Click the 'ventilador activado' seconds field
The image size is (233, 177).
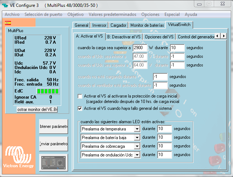[x=160, y=85]
